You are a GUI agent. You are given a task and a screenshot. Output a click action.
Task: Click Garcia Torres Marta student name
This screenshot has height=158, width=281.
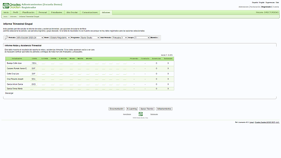tap(14, 89)
